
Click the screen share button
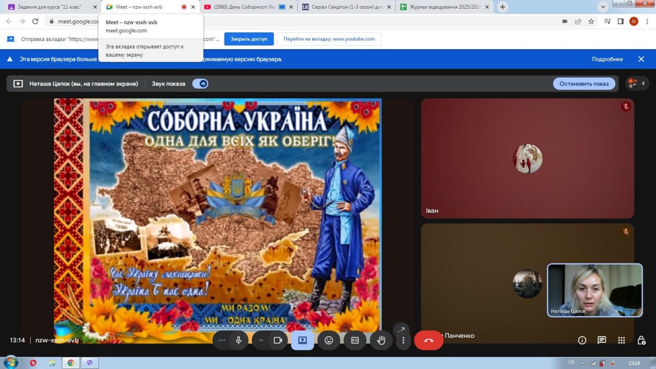coord(302,340)
